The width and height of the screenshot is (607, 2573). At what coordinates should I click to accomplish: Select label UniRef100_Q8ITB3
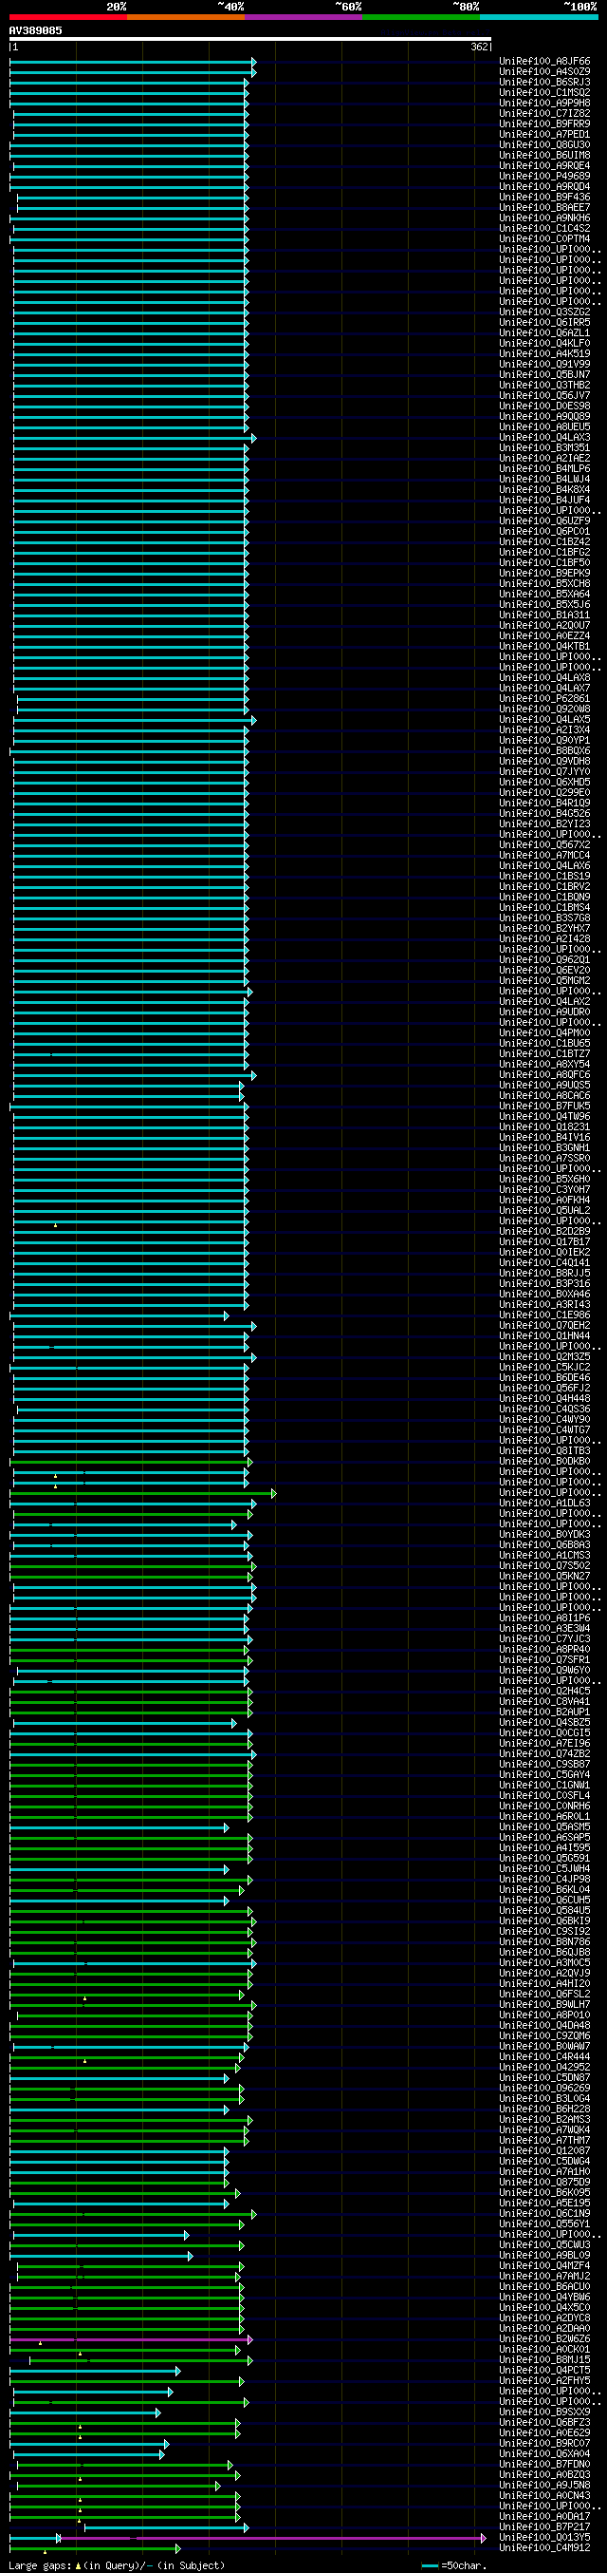click(544, 1450)
